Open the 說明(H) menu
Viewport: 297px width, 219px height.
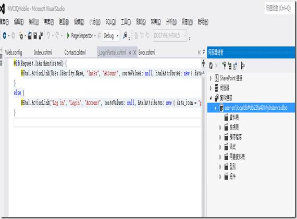[203, 22]
